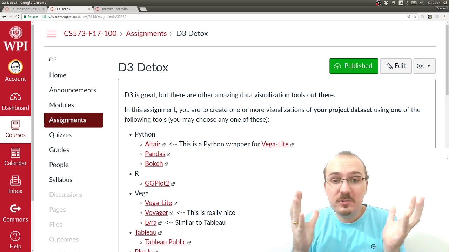Open Quizzes in course navigation
The image size is (449, 252).
pyautogui.click(x=60, y=135)
